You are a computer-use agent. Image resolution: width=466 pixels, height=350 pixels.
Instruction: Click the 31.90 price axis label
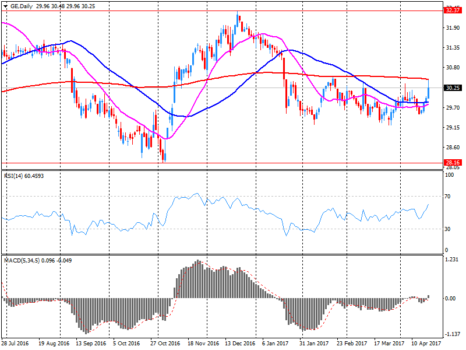click(450, 28)
